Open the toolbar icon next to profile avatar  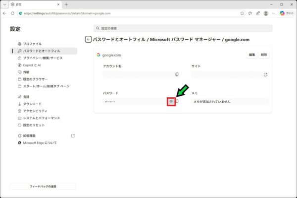258,13
